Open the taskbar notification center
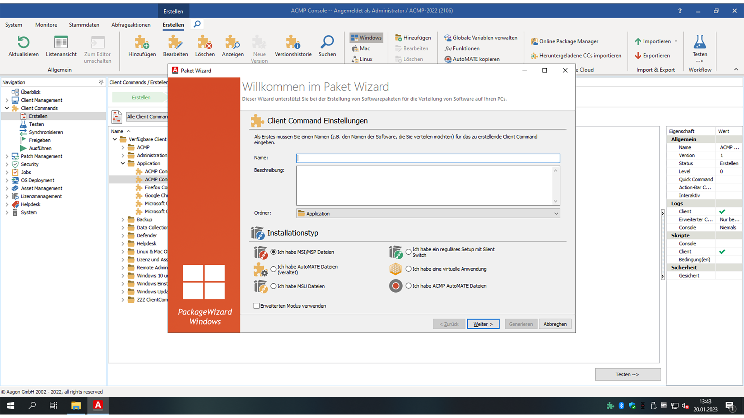744x418 pixels. click(x=730, y=406)
